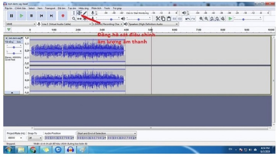Image resolution: width=278 pixels, height=157 pixels.
Task: Undo the last edit
Action: pyautogui.click(x=188, y=18)
